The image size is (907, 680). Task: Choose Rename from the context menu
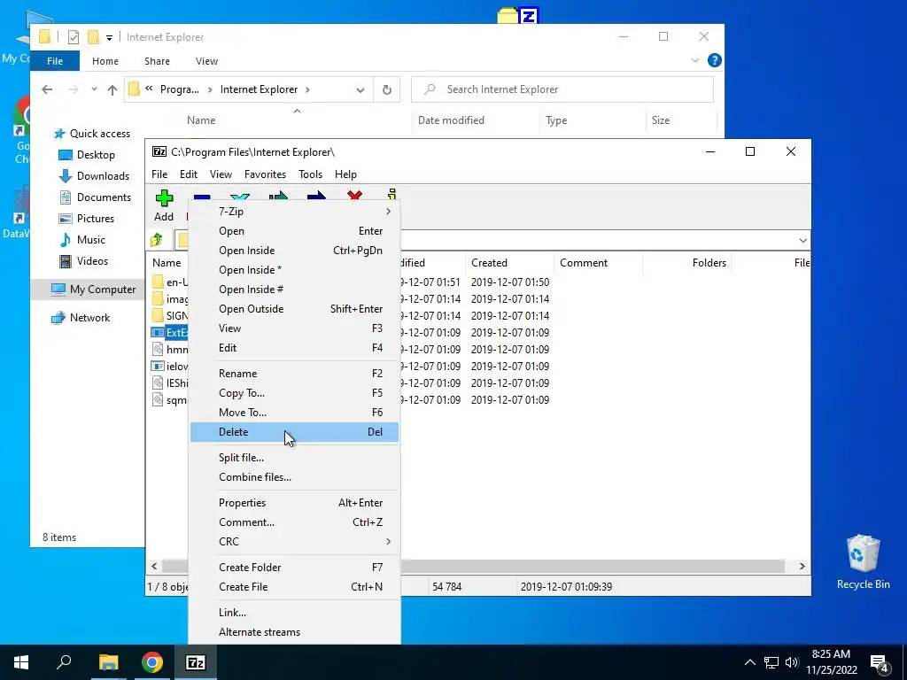[x=294, y=374]
